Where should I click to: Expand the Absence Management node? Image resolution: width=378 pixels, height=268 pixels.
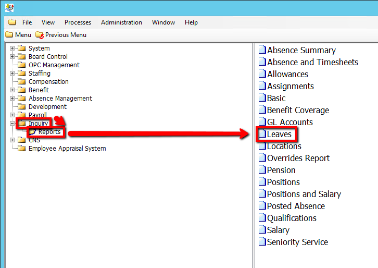click(x=12, y=99)
